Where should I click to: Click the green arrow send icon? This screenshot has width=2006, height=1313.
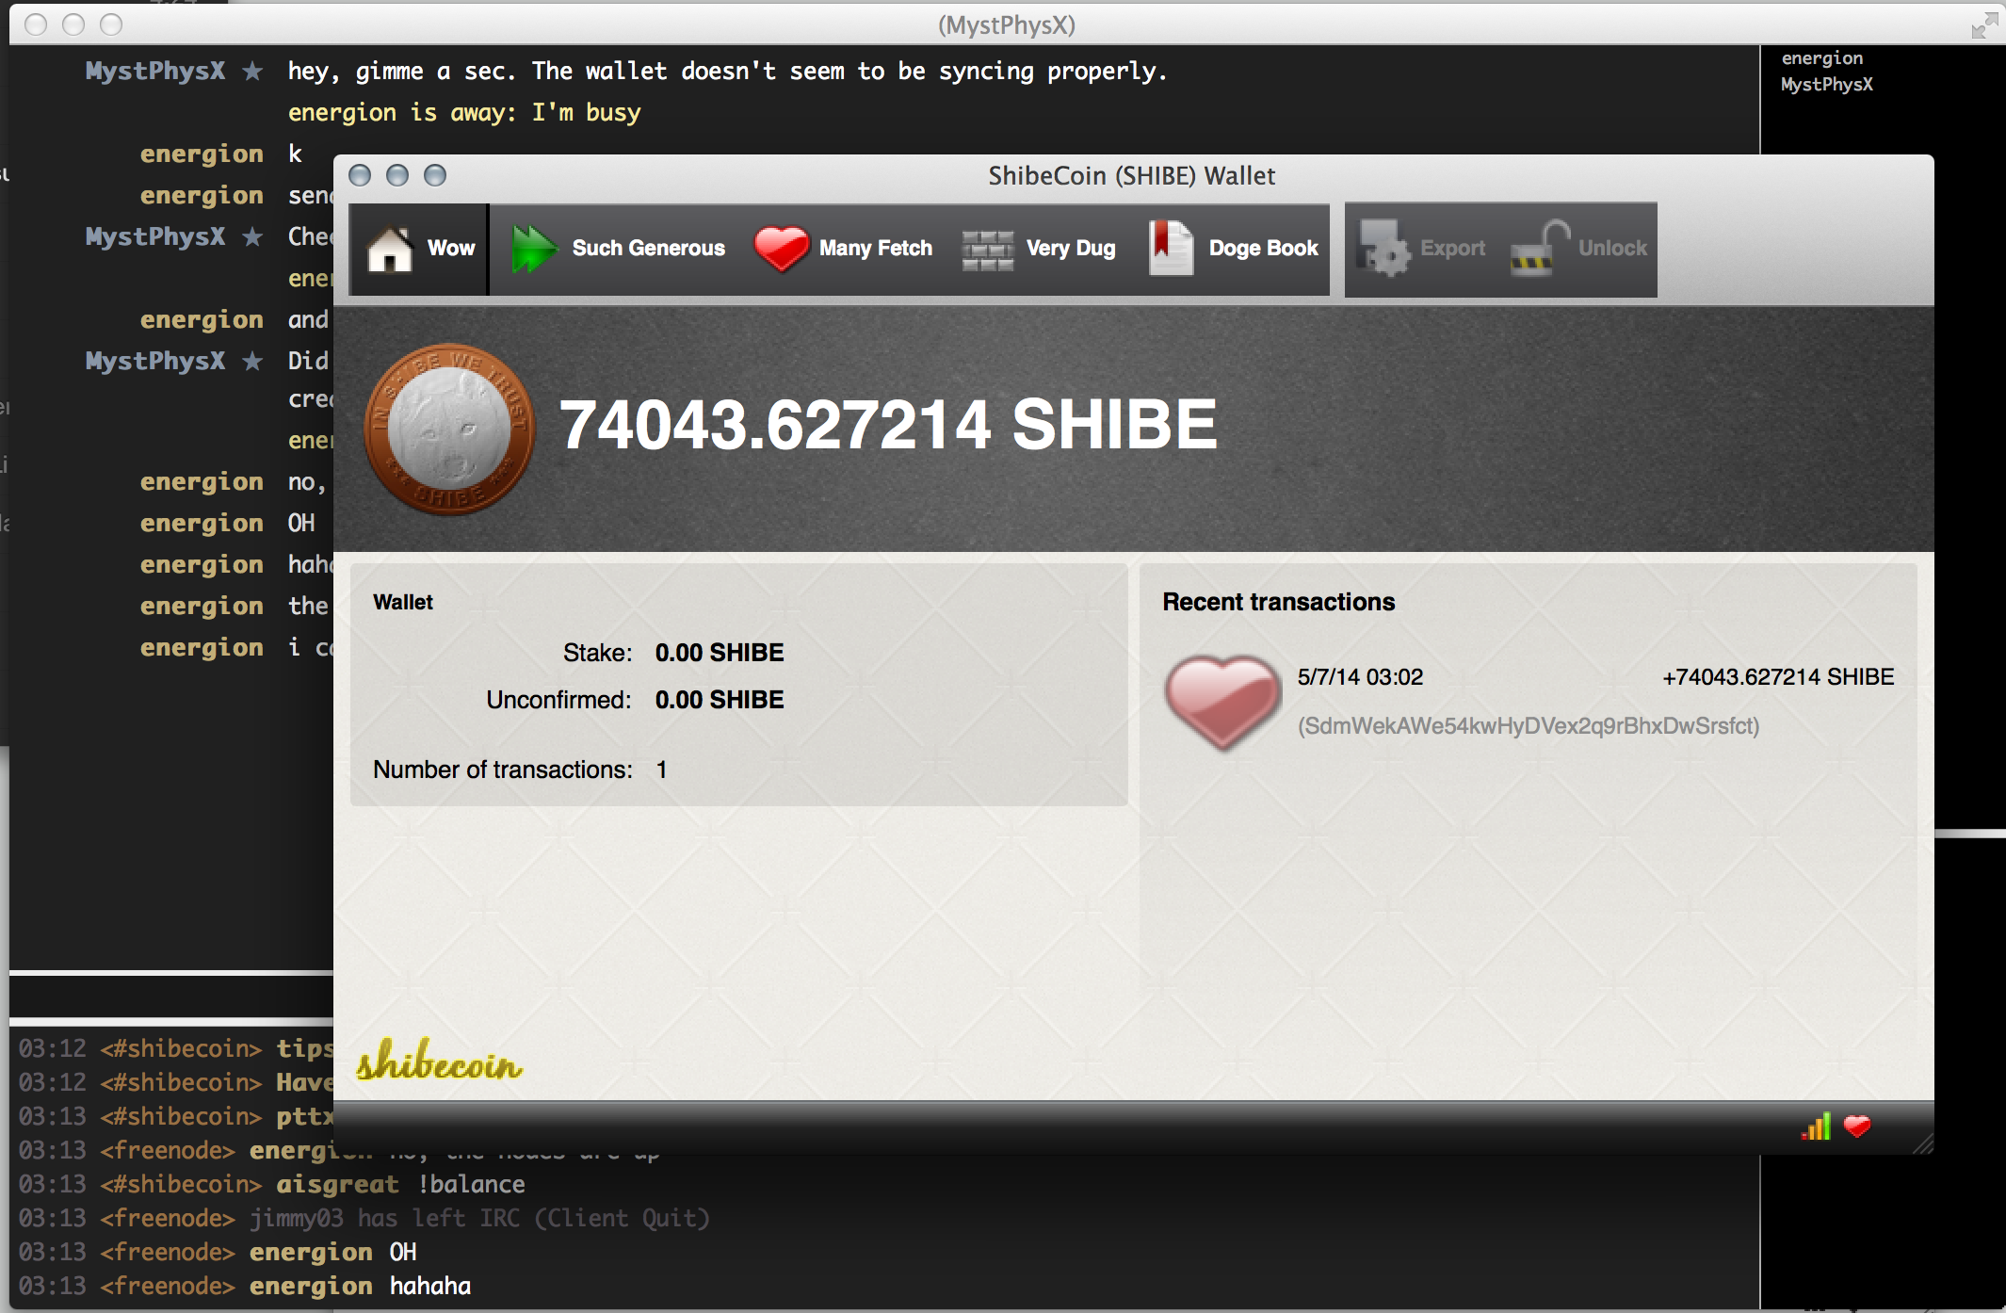click(534, 249)
